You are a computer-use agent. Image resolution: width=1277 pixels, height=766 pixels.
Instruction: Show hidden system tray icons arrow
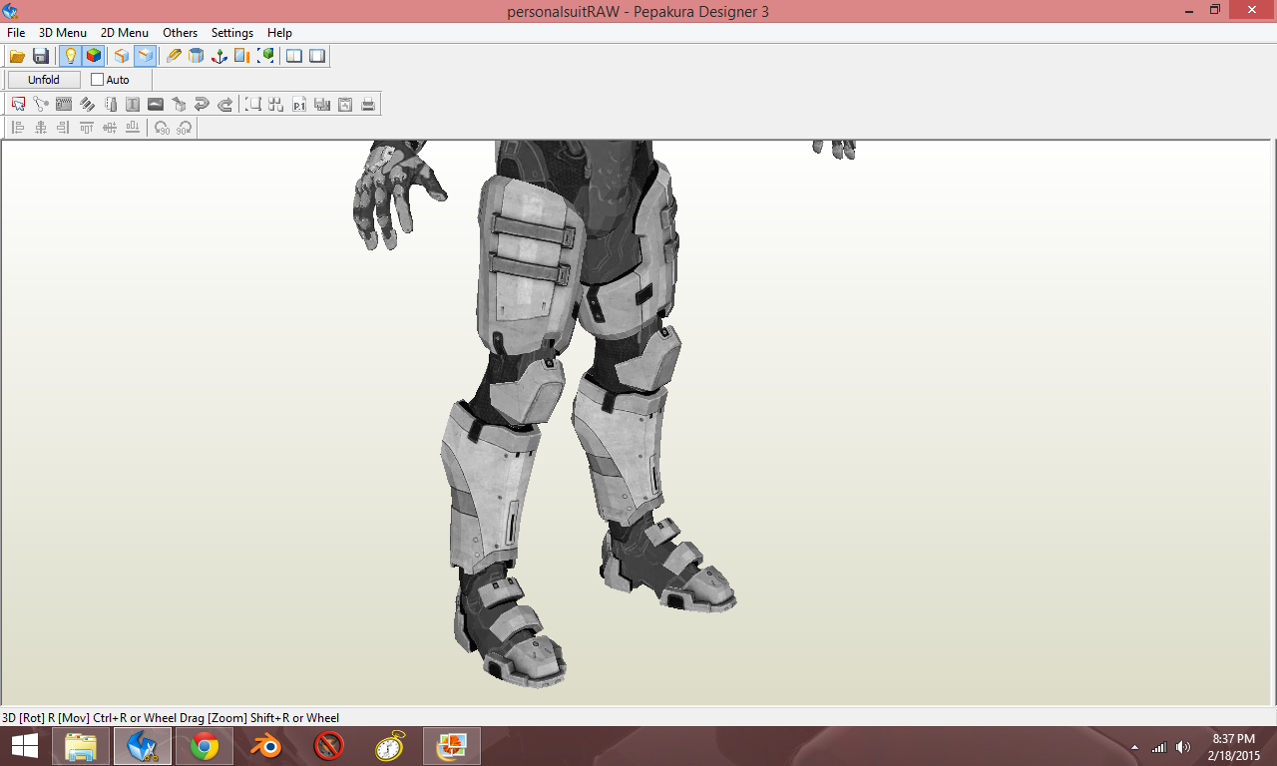pyautogui.click(x=1135, y=747)
